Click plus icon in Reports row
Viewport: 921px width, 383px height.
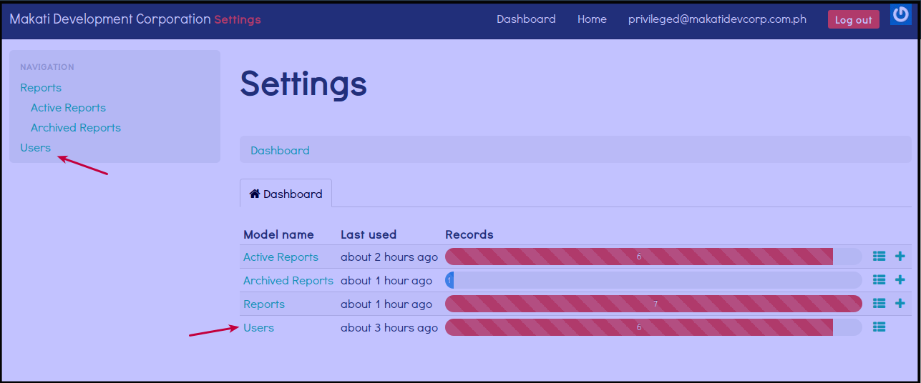pos(900,304)
